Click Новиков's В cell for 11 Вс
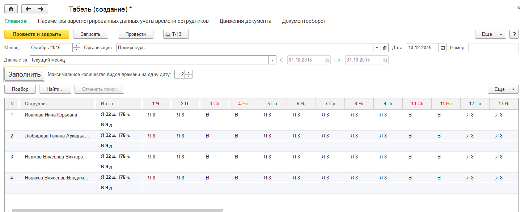This screenshot has height=212, width=525. click(x=446, y=178)
